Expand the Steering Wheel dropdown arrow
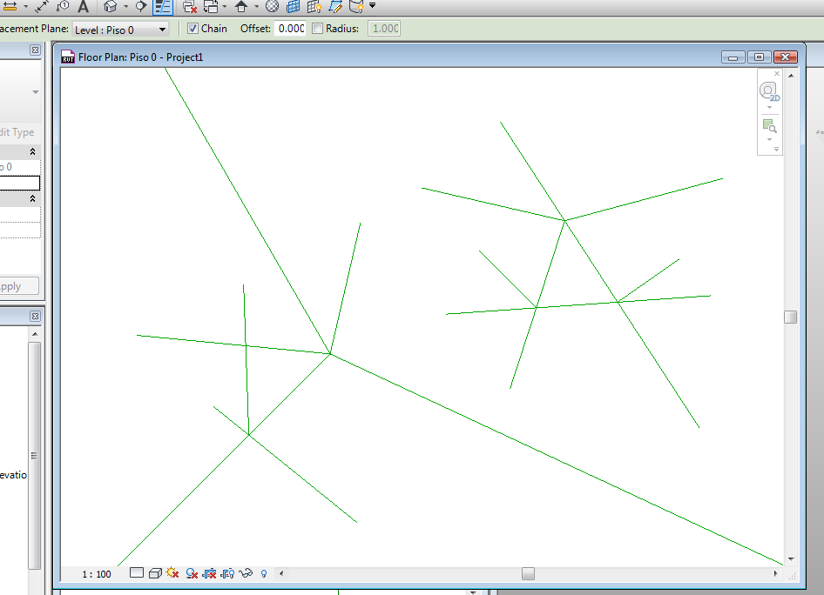Viewport: 824px width, 595px height. coord(769,108)
